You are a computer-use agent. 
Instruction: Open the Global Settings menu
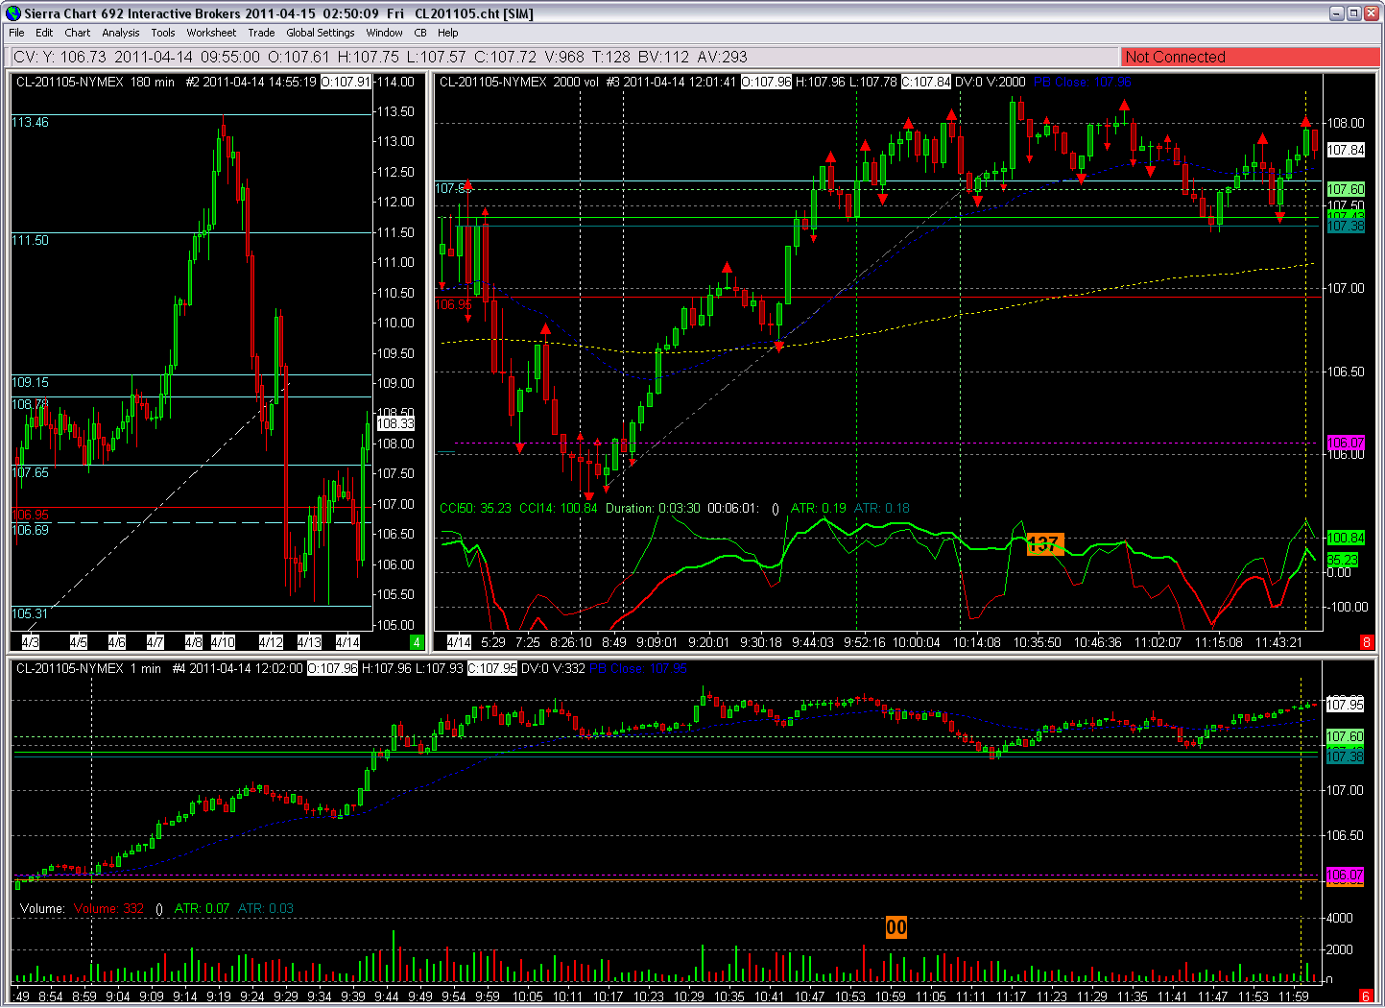pyautogui.click(x=321, y=33)
